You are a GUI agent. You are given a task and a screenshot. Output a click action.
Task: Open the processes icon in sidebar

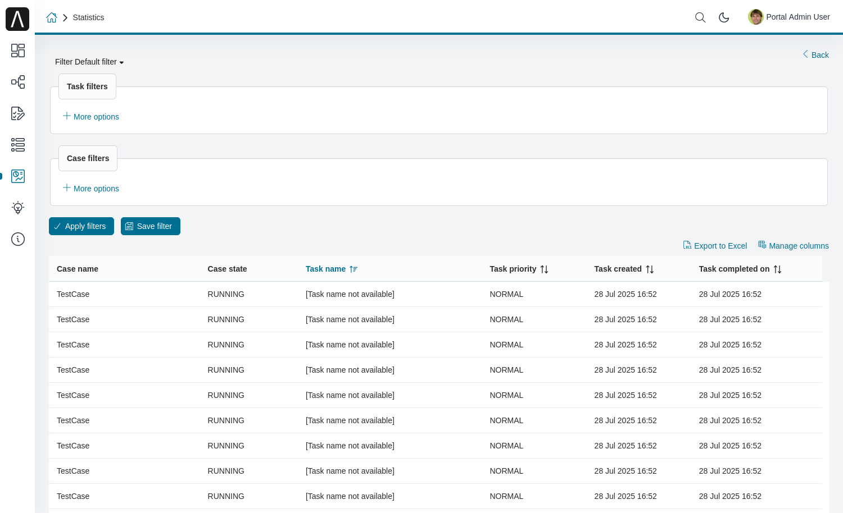18,82
